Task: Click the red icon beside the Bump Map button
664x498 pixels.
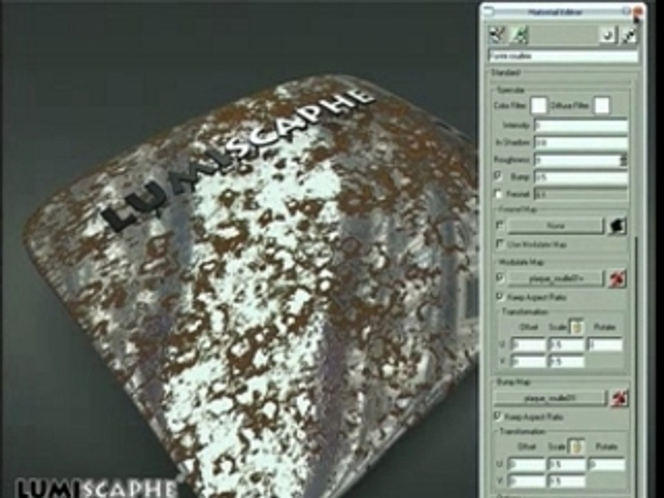Action: click(x=619, y=398)
